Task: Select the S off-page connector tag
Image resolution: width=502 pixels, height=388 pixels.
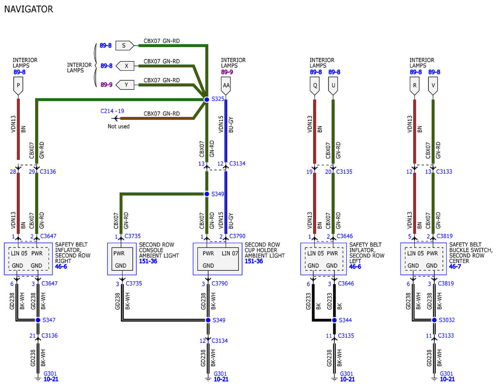Action: click(125, 45)
